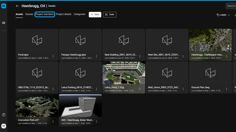Open options menu for Pond.lgsx

tap(53, 56)
